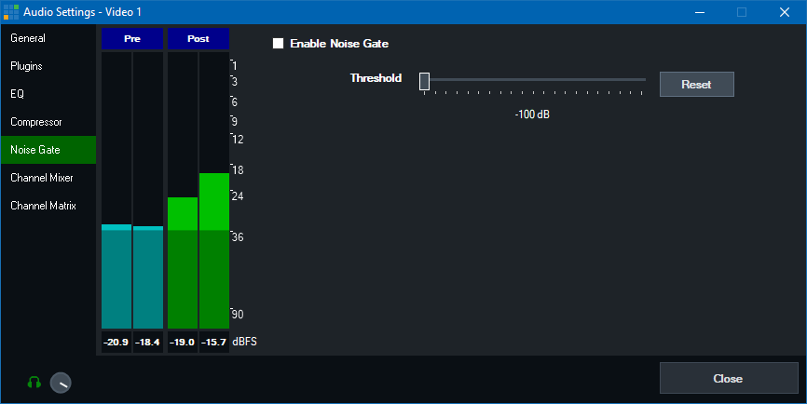This screenshot has width=807, height=404.
Task: Open the Channel Mixer section
Action: (41, 178)
